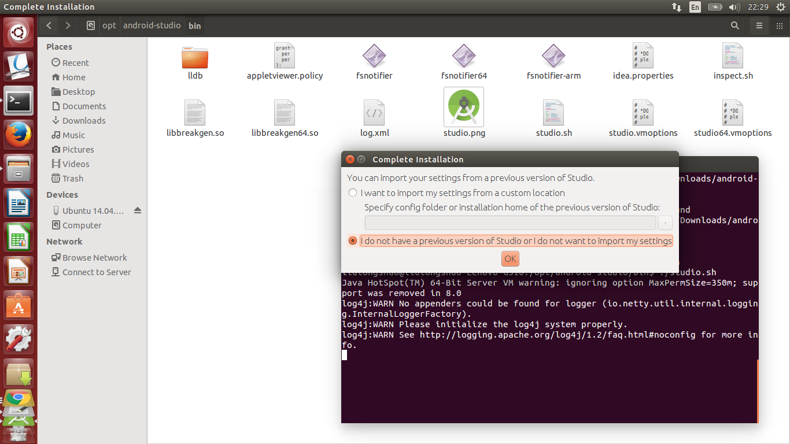Select the fsnotifier64 executable icon
790x444 pixels.
tap(464, 56)
